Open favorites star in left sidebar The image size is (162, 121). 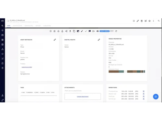(x=3, y=54)
